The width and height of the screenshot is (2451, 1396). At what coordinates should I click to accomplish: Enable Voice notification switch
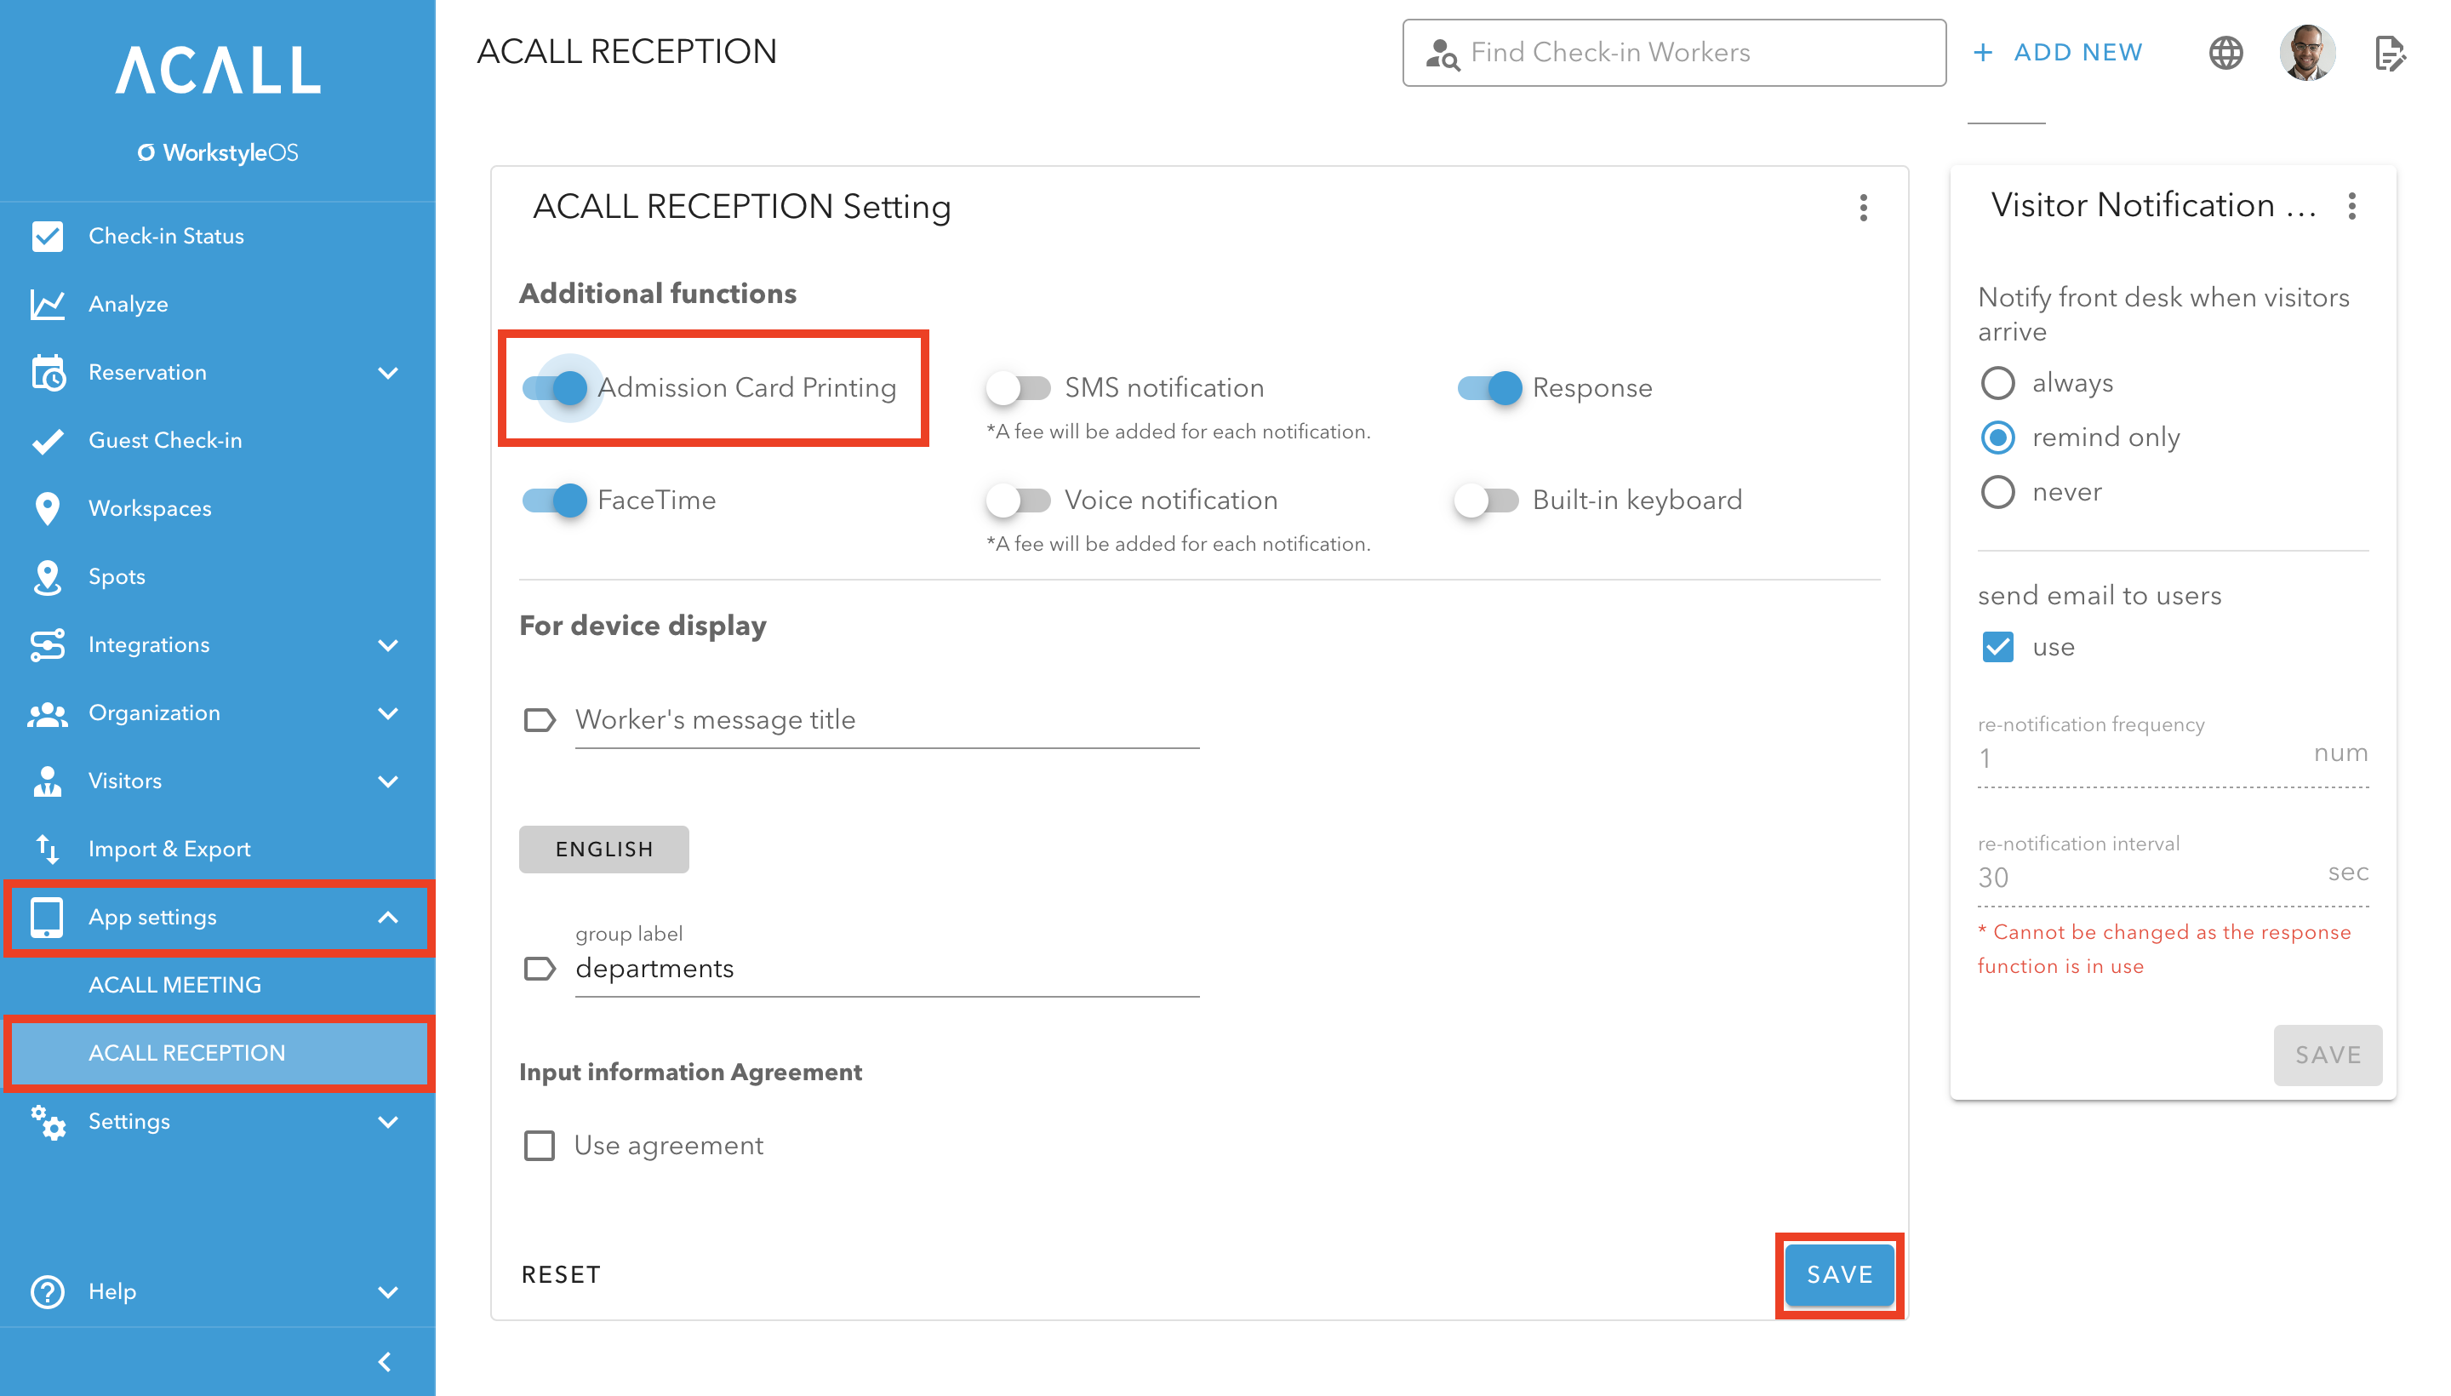coord(1018,500)
